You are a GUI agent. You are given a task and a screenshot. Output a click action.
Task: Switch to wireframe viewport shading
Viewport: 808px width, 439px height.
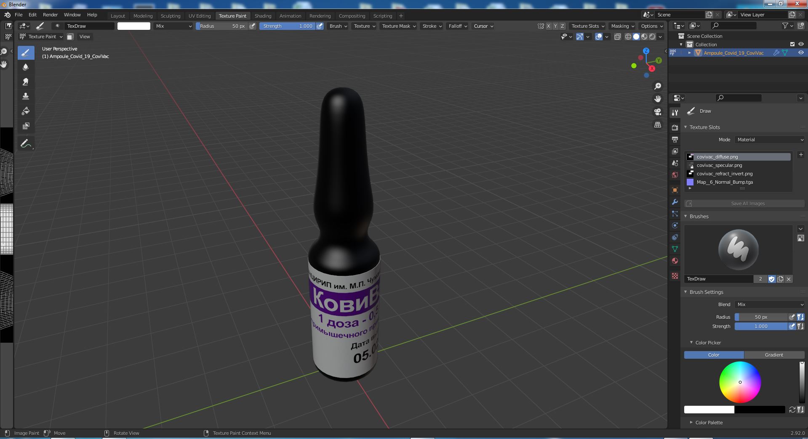(628, 37)
